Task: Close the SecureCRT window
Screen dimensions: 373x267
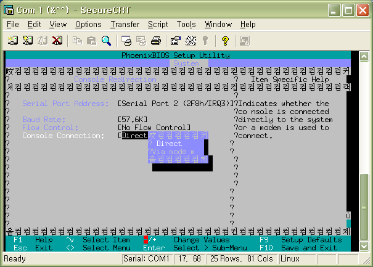Action: (x=363, y=10)
